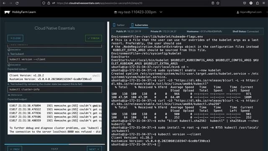Click the padlock site security icon
268x151 pixels.
click(x=49, y=3)
